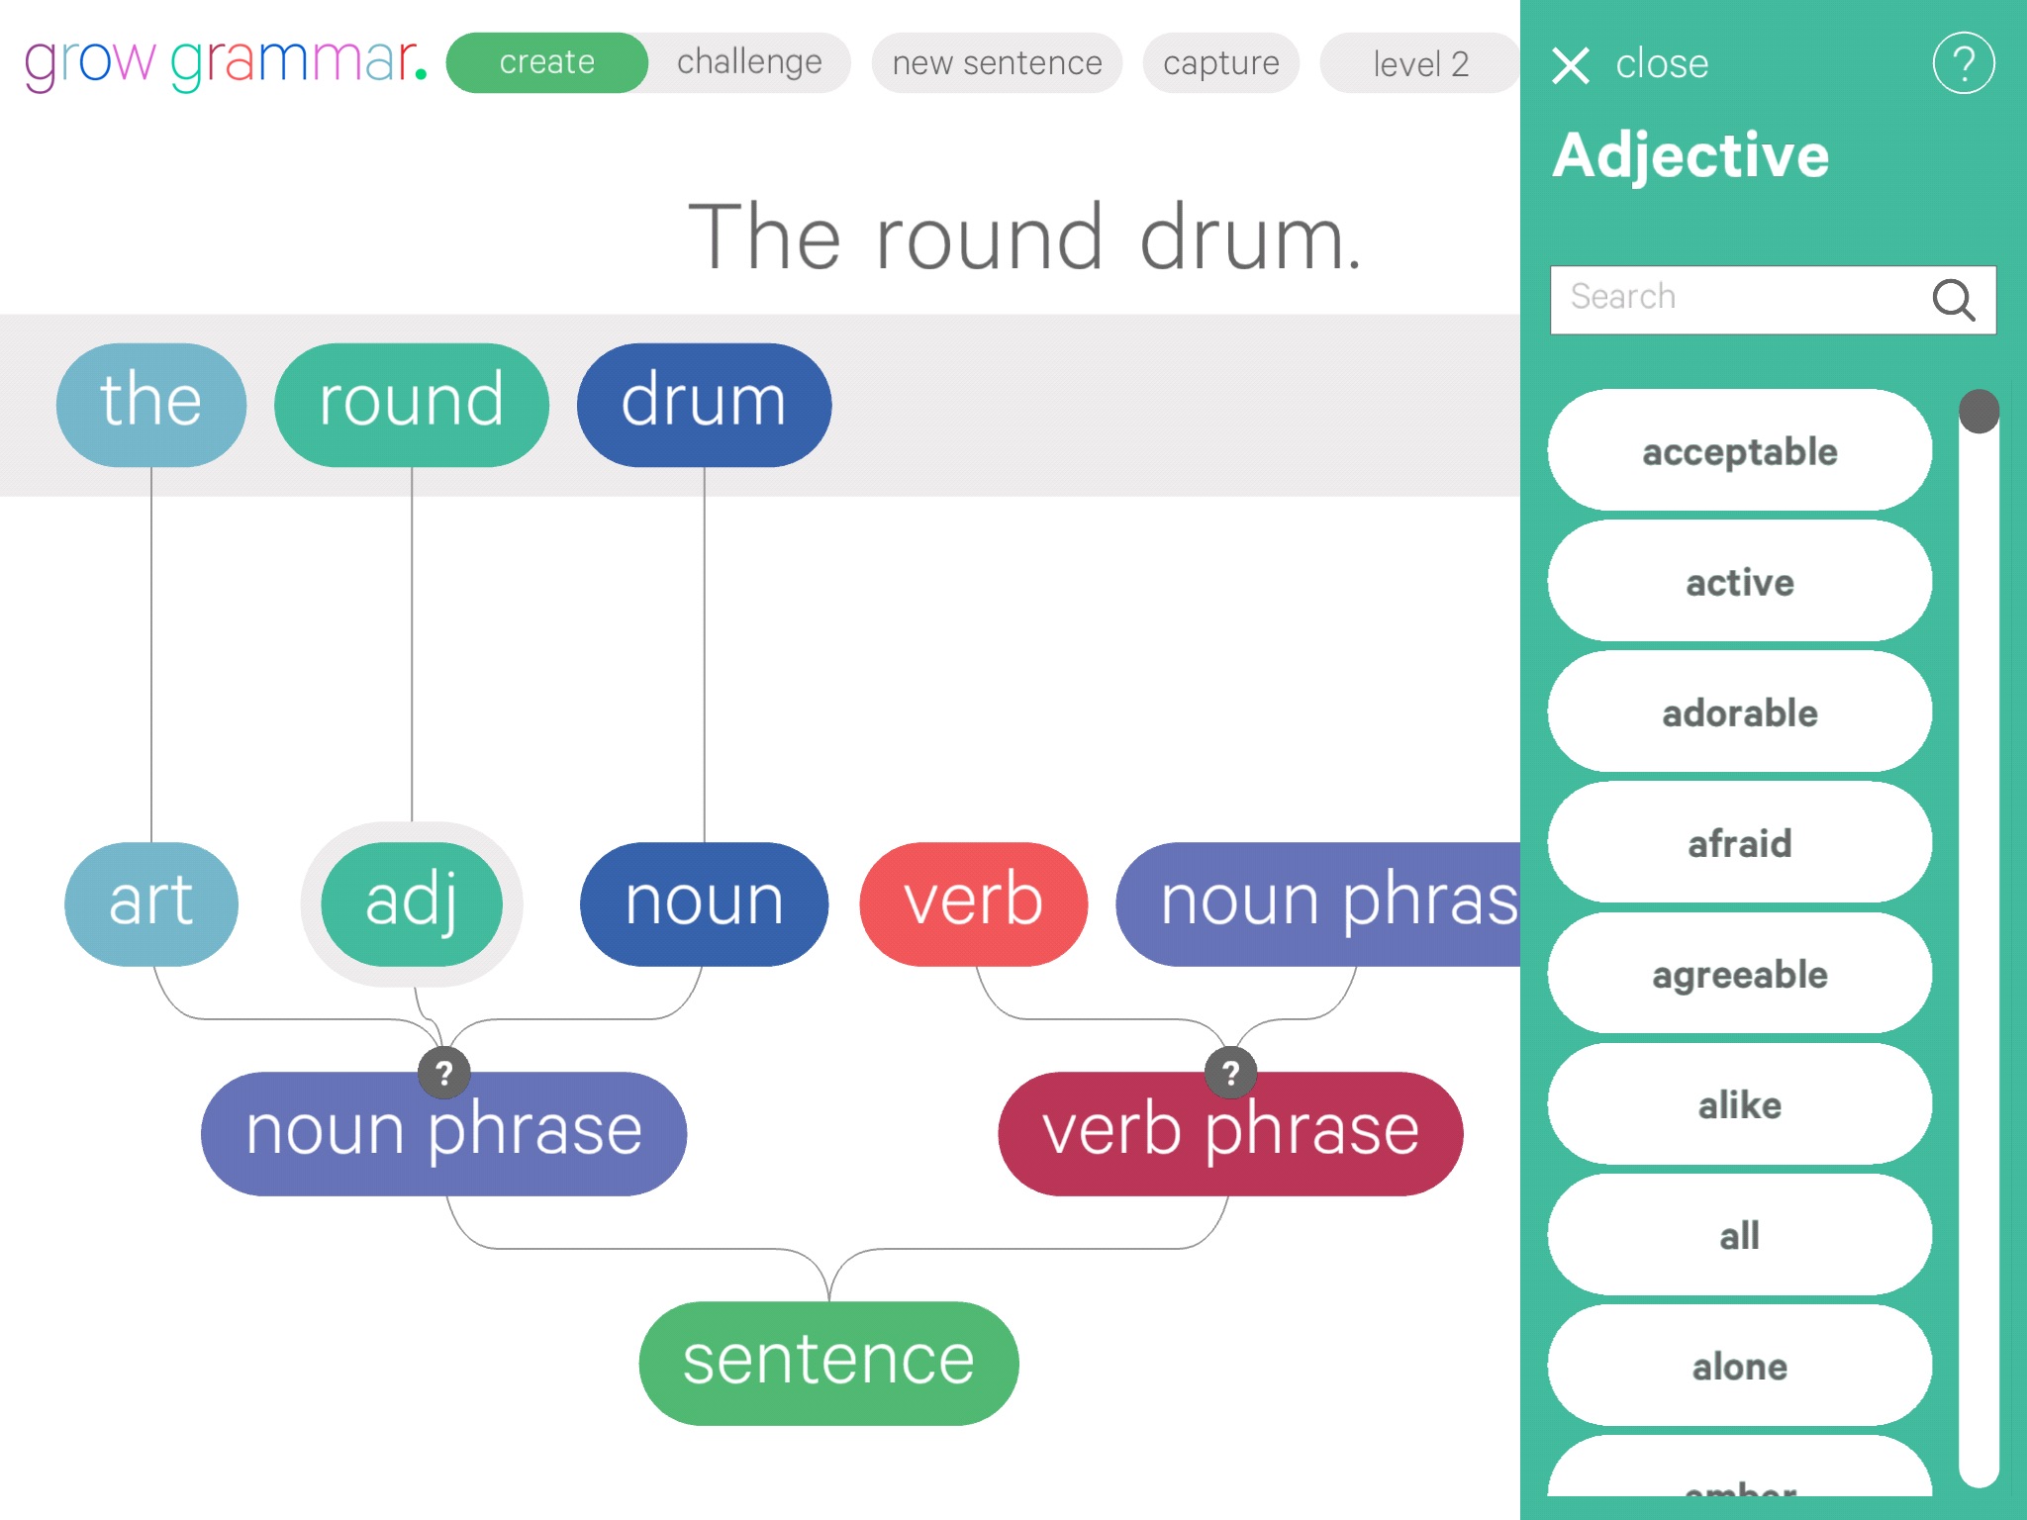Click the 'art' node icon
Image resolution: width=2027 pixels, height=1520 pixels.
[x=150, y=898]
